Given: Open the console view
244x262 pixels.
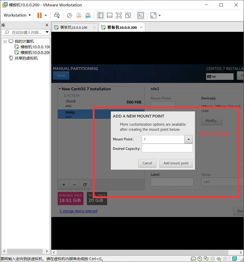Looking at the screenshot, I should coord(141,15).
